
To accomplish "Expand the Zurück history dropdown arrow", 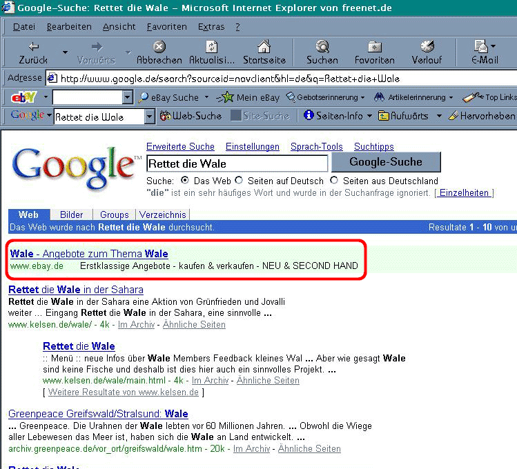I will (66, 52).
